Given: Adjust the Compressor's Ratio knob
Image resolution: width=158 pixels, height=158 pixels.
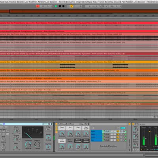Looking at the screenshot, I should tap(136, 130).
